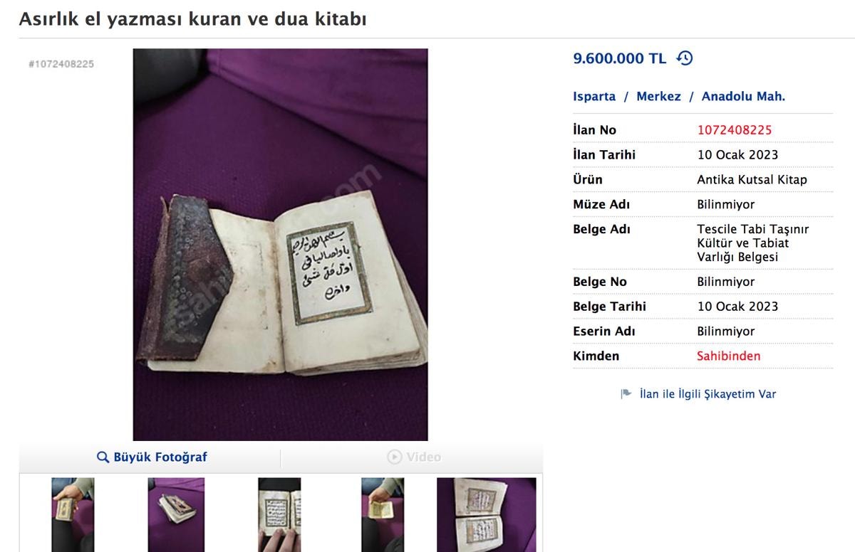Click İlan ile İlgili Şikayetim Var link

point(708,393)
